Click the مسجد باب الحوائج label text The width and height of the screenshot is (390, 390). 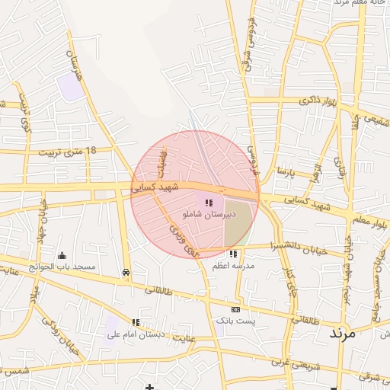(x=62, y=267)
